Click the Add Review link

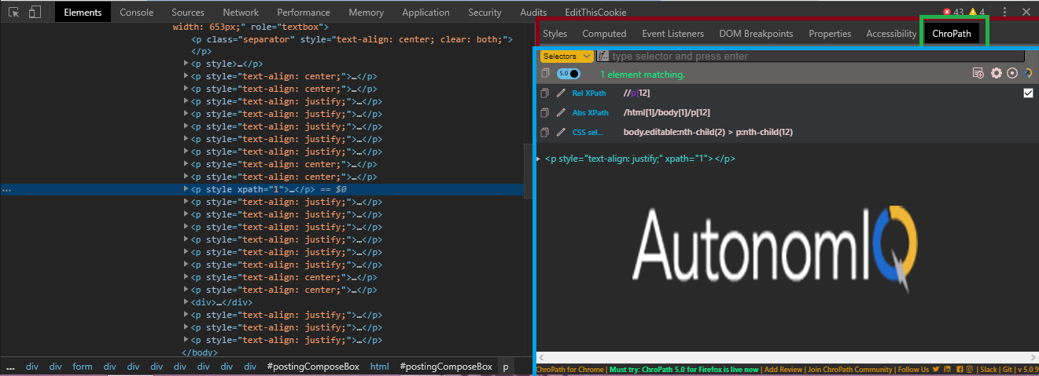pos(783,369)
